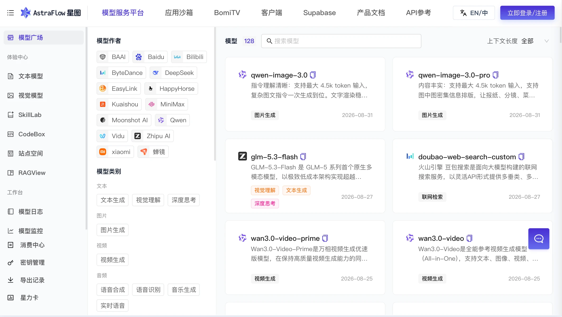
Task: Open the 客户端 tab
Action: coord(272,13)
